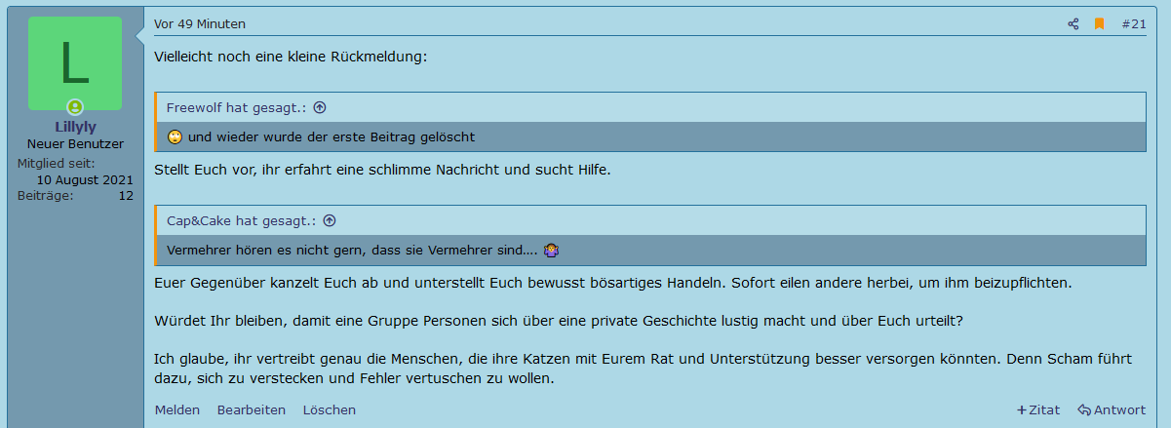Click the share icon on post #21
The height and width of the screenshot is (428, 1171).
tap(1073, 24)
